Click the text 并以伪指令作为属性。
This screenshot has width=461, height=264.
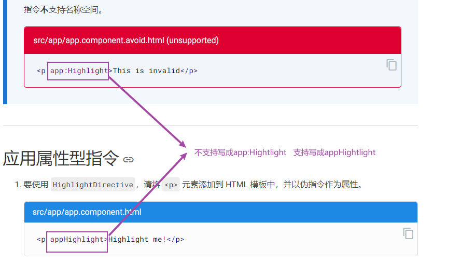pos(324,185)
